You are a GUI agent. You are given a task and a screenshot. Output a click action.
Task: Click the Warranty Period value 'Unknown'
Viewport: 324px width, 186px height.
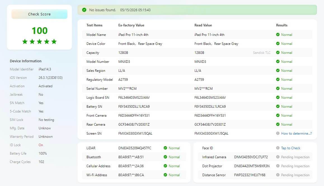pos(45,137)
